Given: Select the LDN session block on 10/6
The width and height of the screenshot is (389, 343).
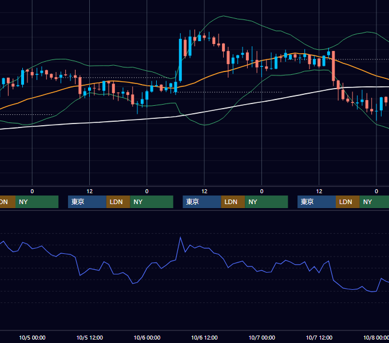Looking at the screenshot, I should coord(233,202).
